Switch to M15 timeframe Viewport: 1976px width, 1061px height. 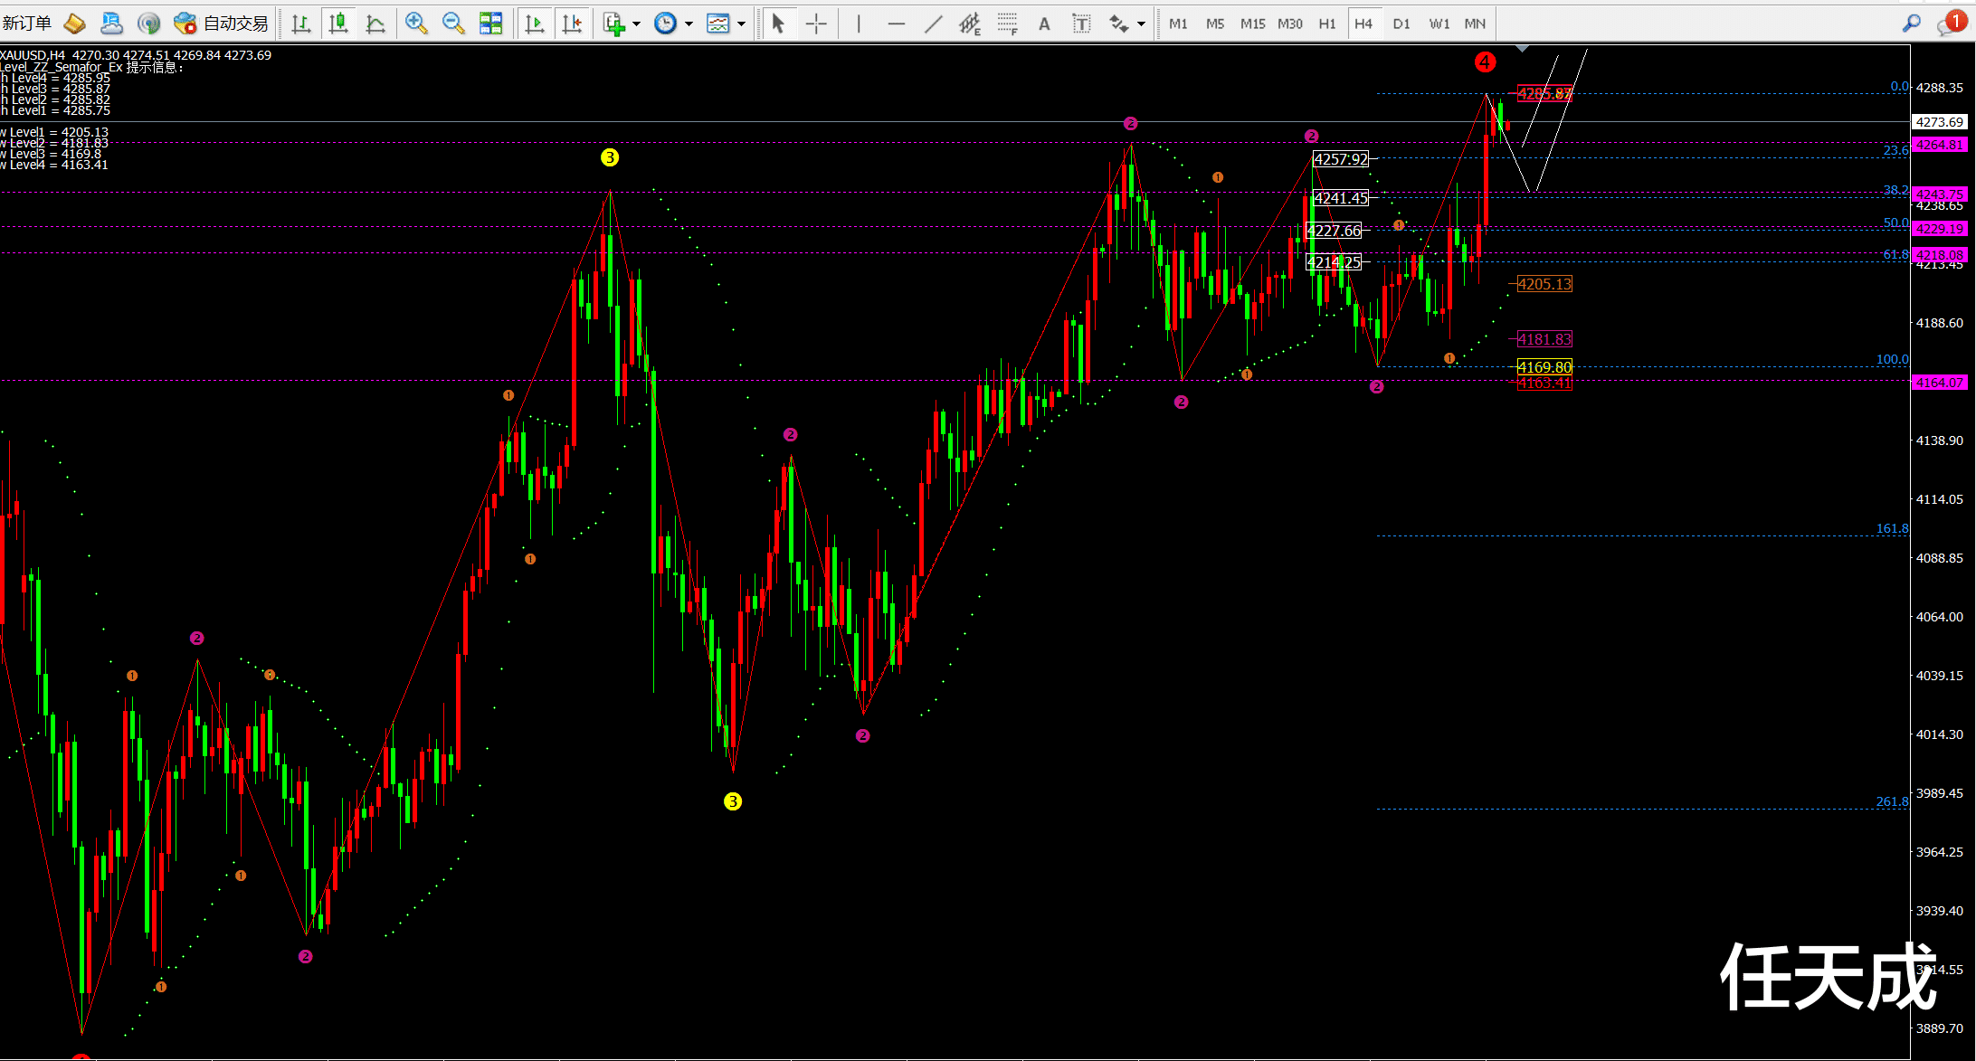pyautogui.click(x=1252, y=24)
